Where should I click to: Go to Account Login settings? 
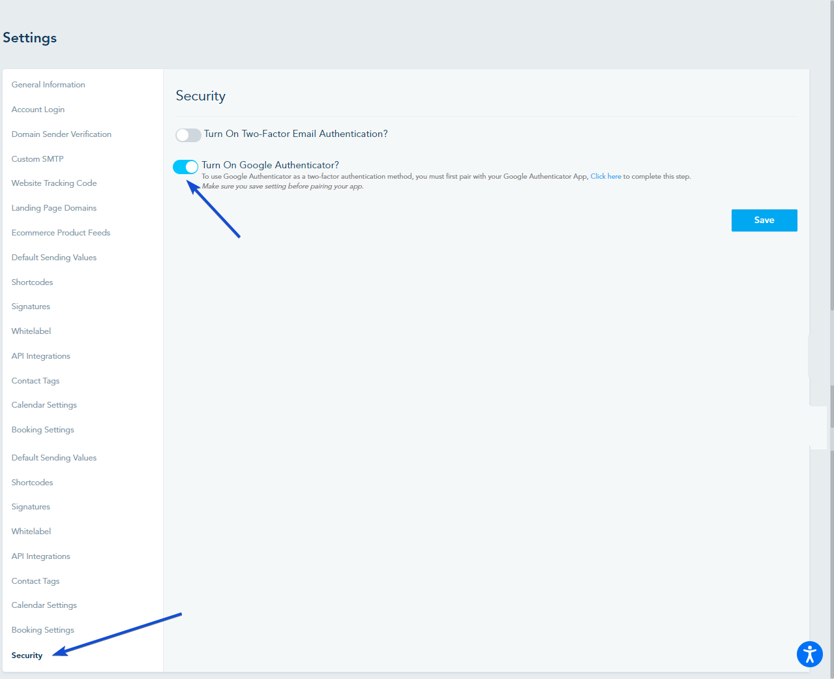38,110
